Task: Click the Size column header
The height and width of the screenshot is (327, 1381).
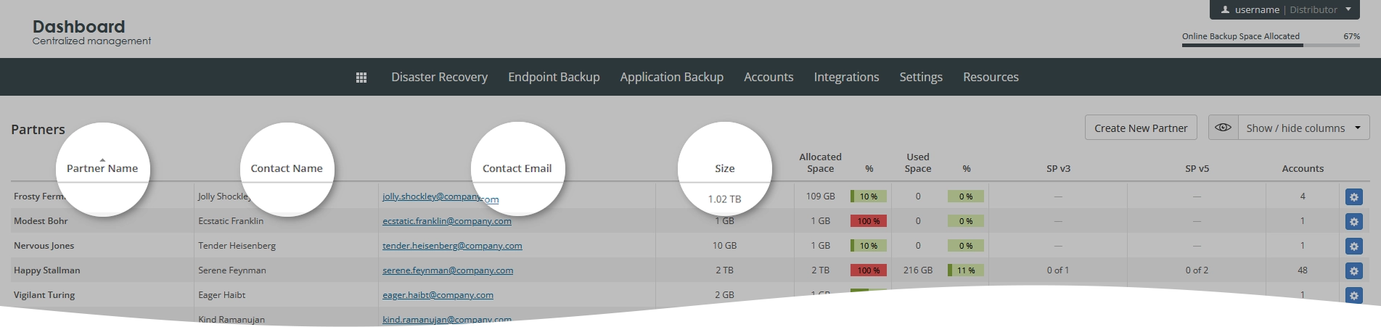Action: (725, 168)
